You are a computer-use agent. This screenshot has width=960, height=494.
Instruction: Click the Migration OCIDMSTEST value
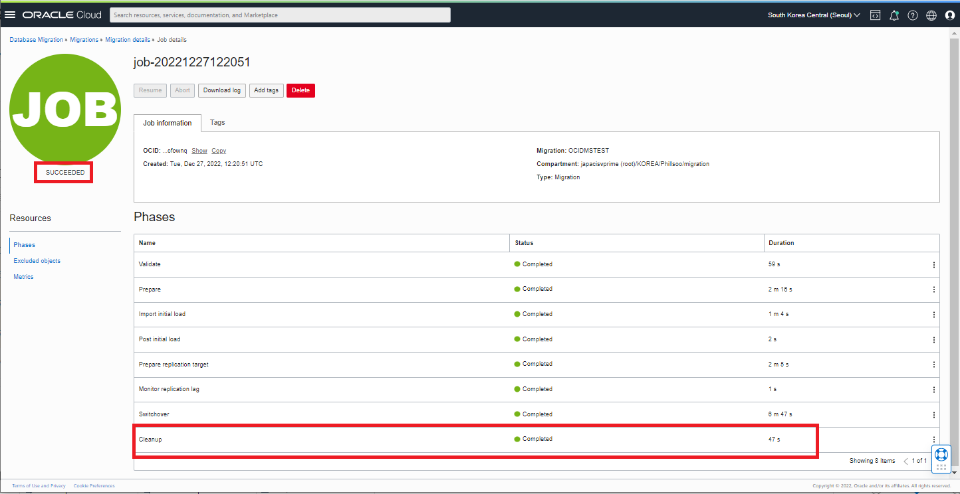(x=588, y=151)
